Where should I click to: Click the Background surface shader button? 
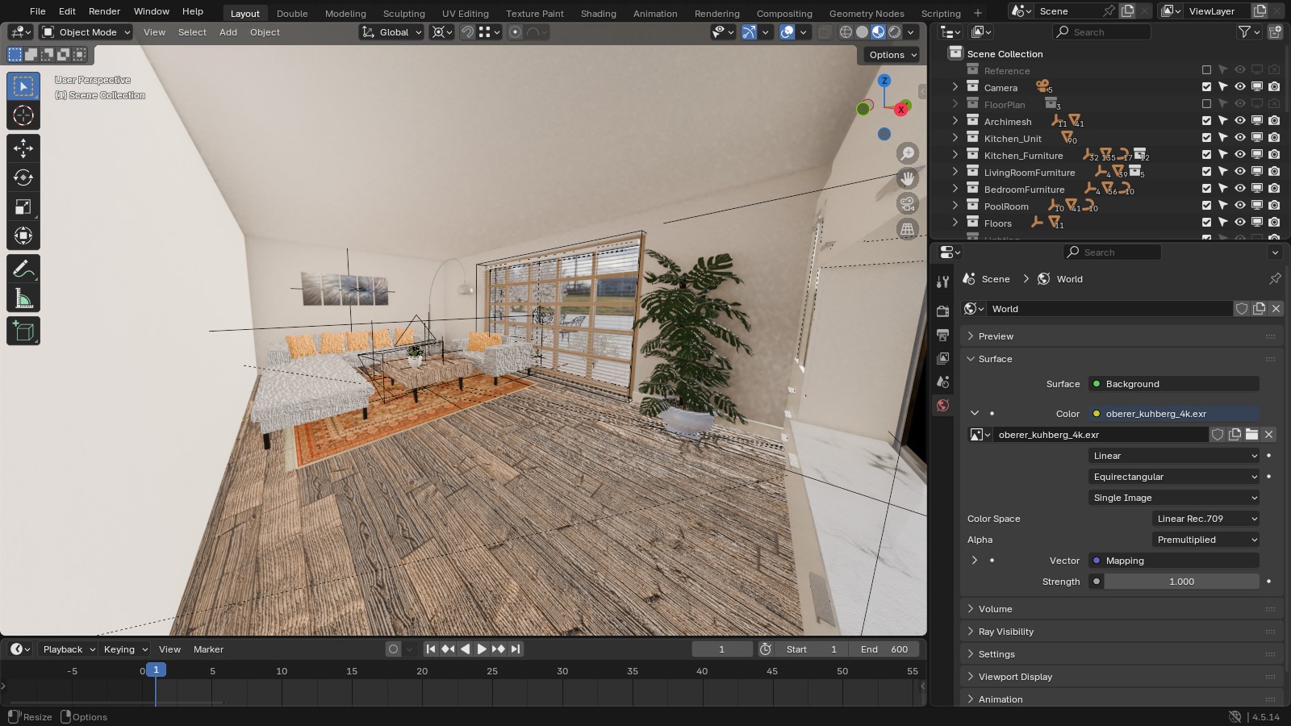(x=1174, y=384)
